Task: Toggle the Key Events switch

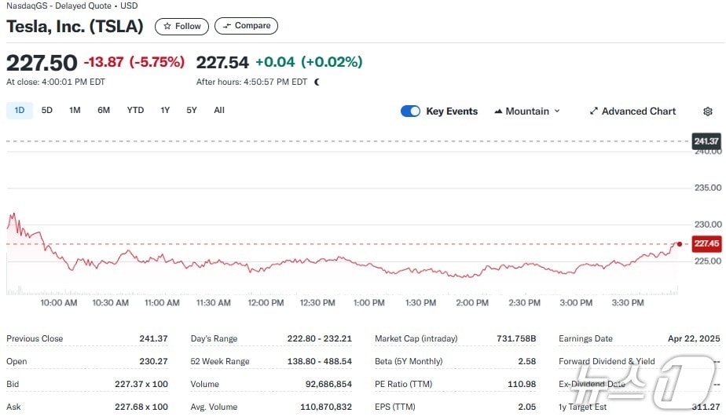Action: [x=410, y=111]
